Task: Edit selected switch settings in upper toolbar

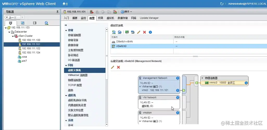Action: coord(139,32)
